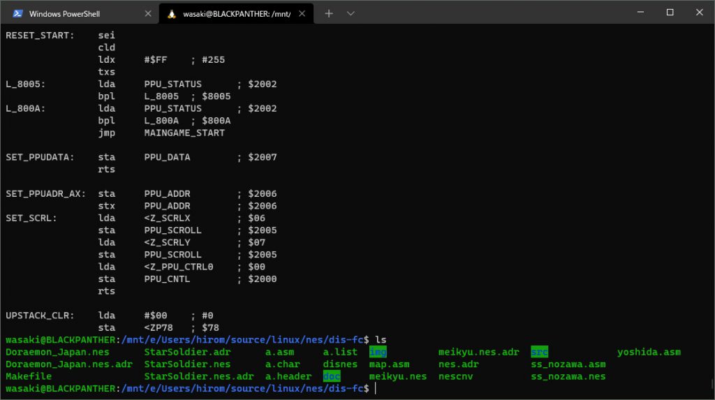Click the Makefile entry
This screenshot has height=400, width=715.
click(29, 377)
